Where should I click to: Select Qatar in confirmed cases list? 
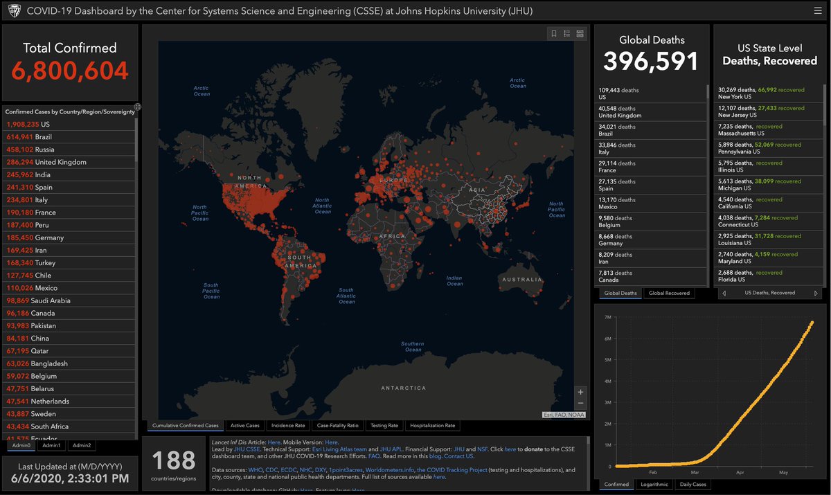69,351
